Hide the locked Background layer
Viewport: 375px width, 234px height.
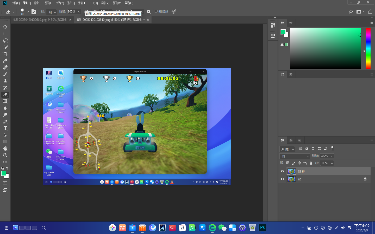[282, 179]
